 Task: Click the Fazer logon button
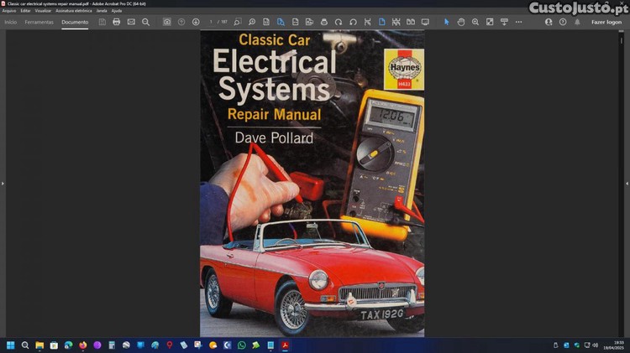[606, 22]
